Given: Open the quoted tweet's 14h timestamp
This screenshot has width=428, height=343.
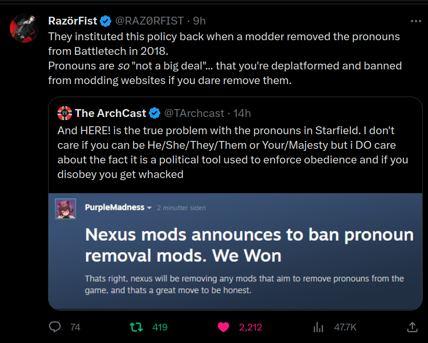Looking at the screenshot, I should pyautogui.click(x=242, y=113).
